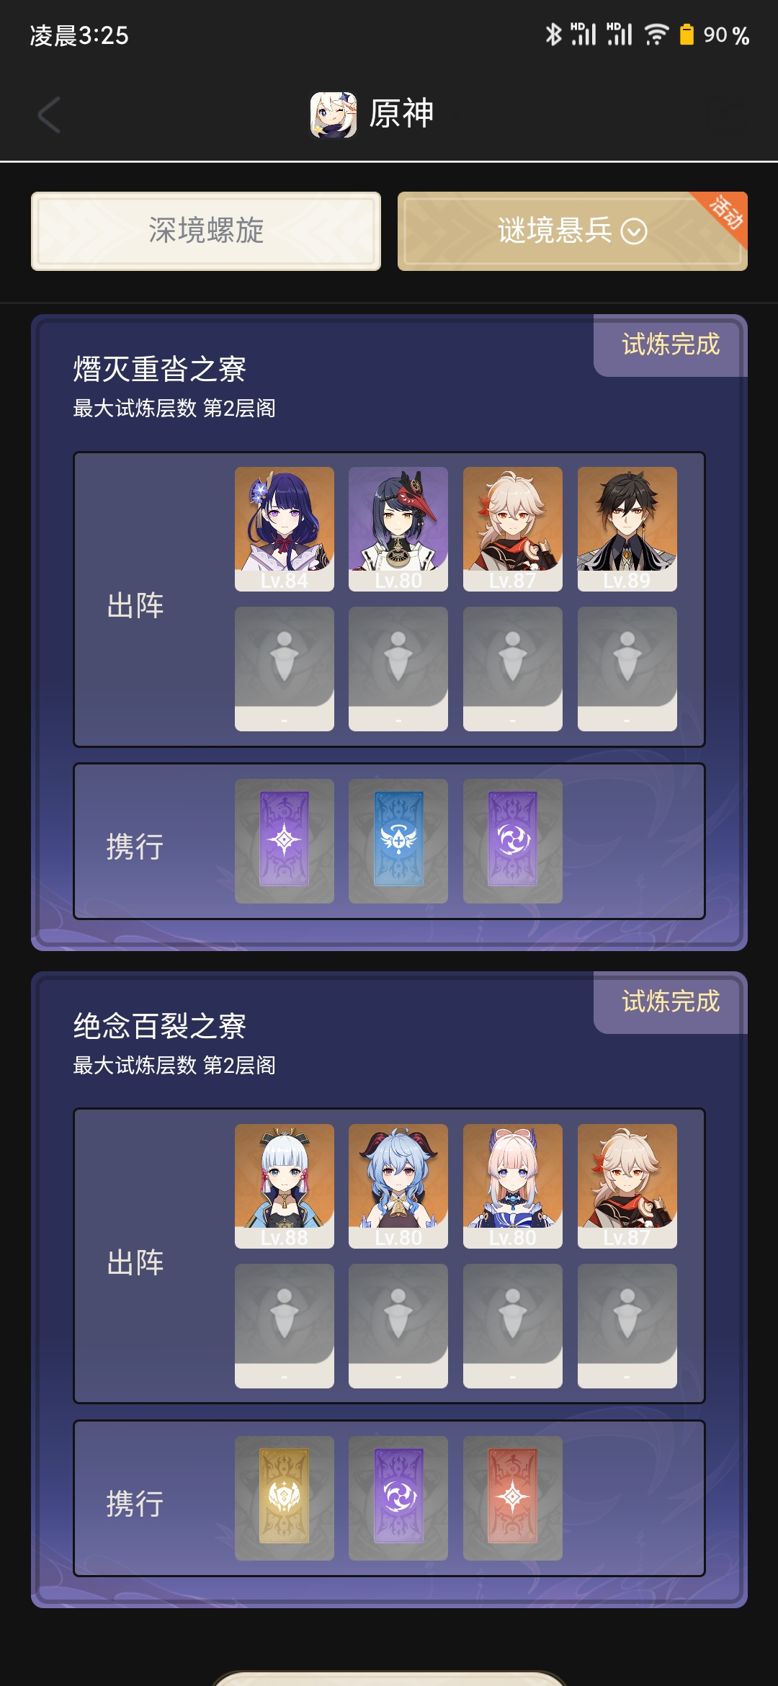The image size is (778, 1686).
Task: Tap the first empty slot in 熸灭重沓之寮
Action: (x=285, y=669)
